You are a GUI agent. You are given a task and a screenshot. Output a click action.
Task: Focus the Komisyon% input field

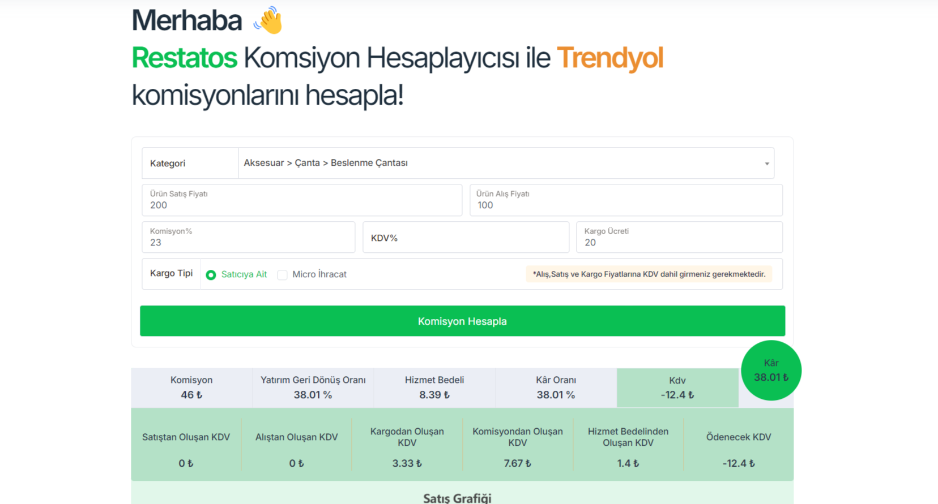(x=248, y=237)
